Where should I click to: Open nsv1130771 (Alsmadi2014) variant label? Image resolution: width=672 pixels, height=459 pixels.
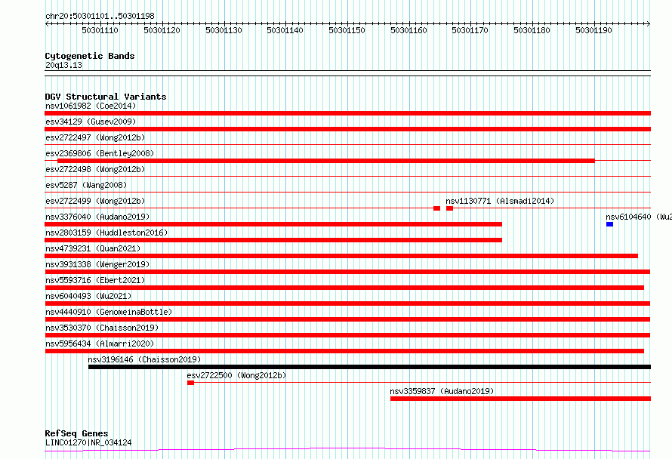pyautogui.click(x=500, y=201)
